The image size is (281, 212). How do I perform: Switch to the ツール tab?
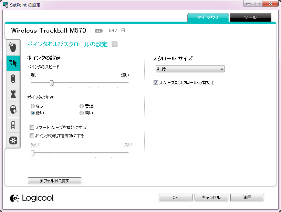point(250,17)
